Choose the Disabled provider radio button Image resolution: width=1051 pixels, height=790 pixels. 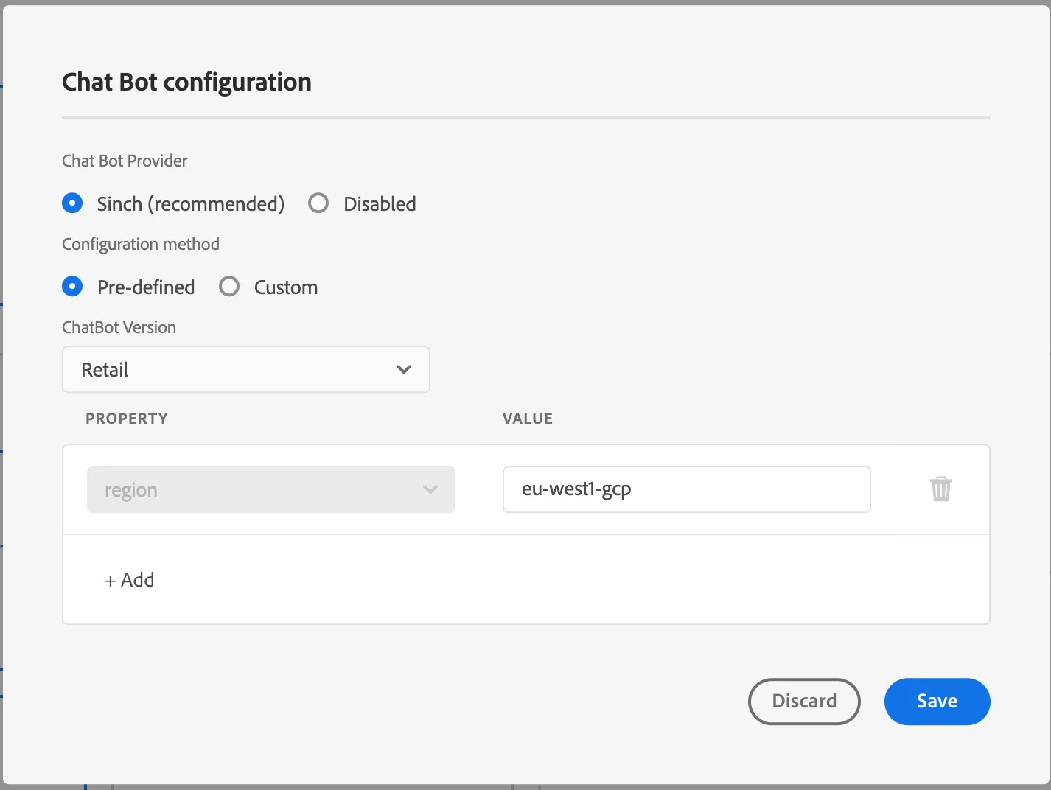pyautogui.click(x=318, y=203)
